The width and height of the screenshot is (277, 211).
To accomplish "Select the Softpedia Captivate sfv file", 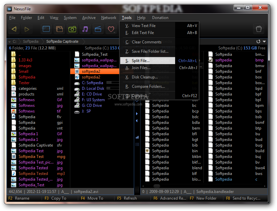I will [x=37, y=145].
